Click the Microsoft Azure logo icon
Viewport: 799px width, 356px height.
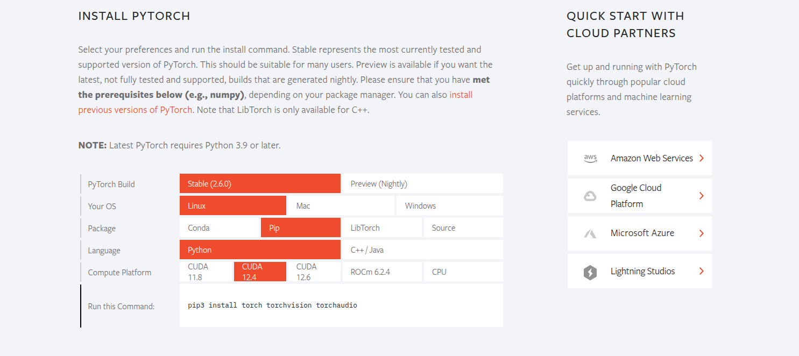(590, 233)
